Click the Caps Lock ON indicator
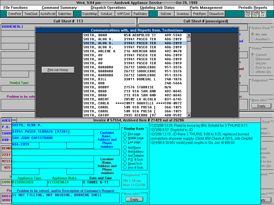 [x=255, y=14]
